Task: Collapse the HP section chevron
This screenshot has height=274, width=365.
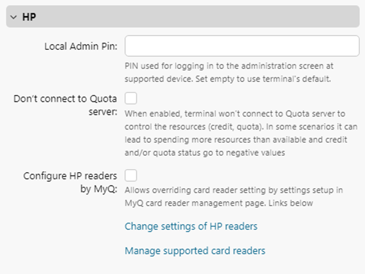Action: [13, 17]
